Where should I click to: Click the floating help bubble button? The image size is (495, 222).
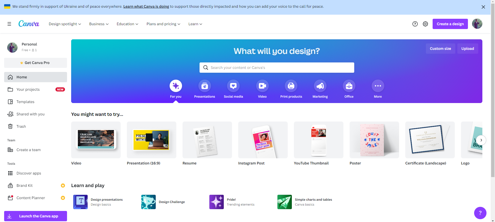(480, 213)
